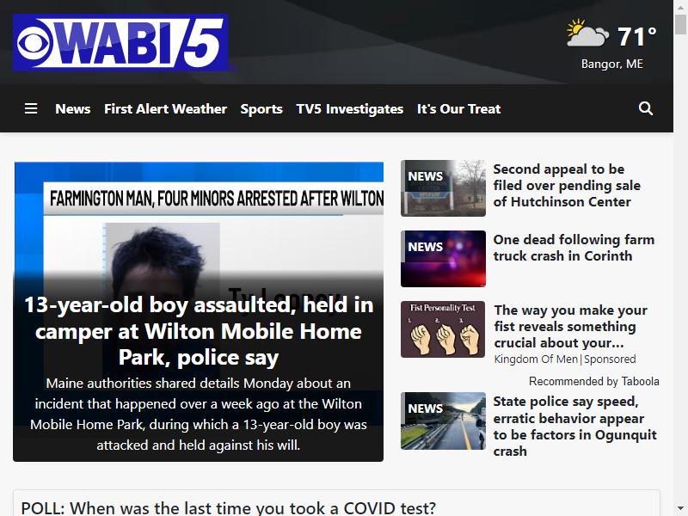Click the Recommended by Taboola link
Viewport: 688px width, 516px height.
(593, 381)
